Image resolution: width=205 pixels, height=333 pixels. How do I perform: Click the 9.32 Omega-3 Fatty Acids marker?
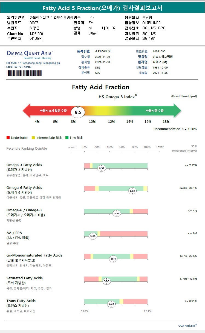(102, 168)
